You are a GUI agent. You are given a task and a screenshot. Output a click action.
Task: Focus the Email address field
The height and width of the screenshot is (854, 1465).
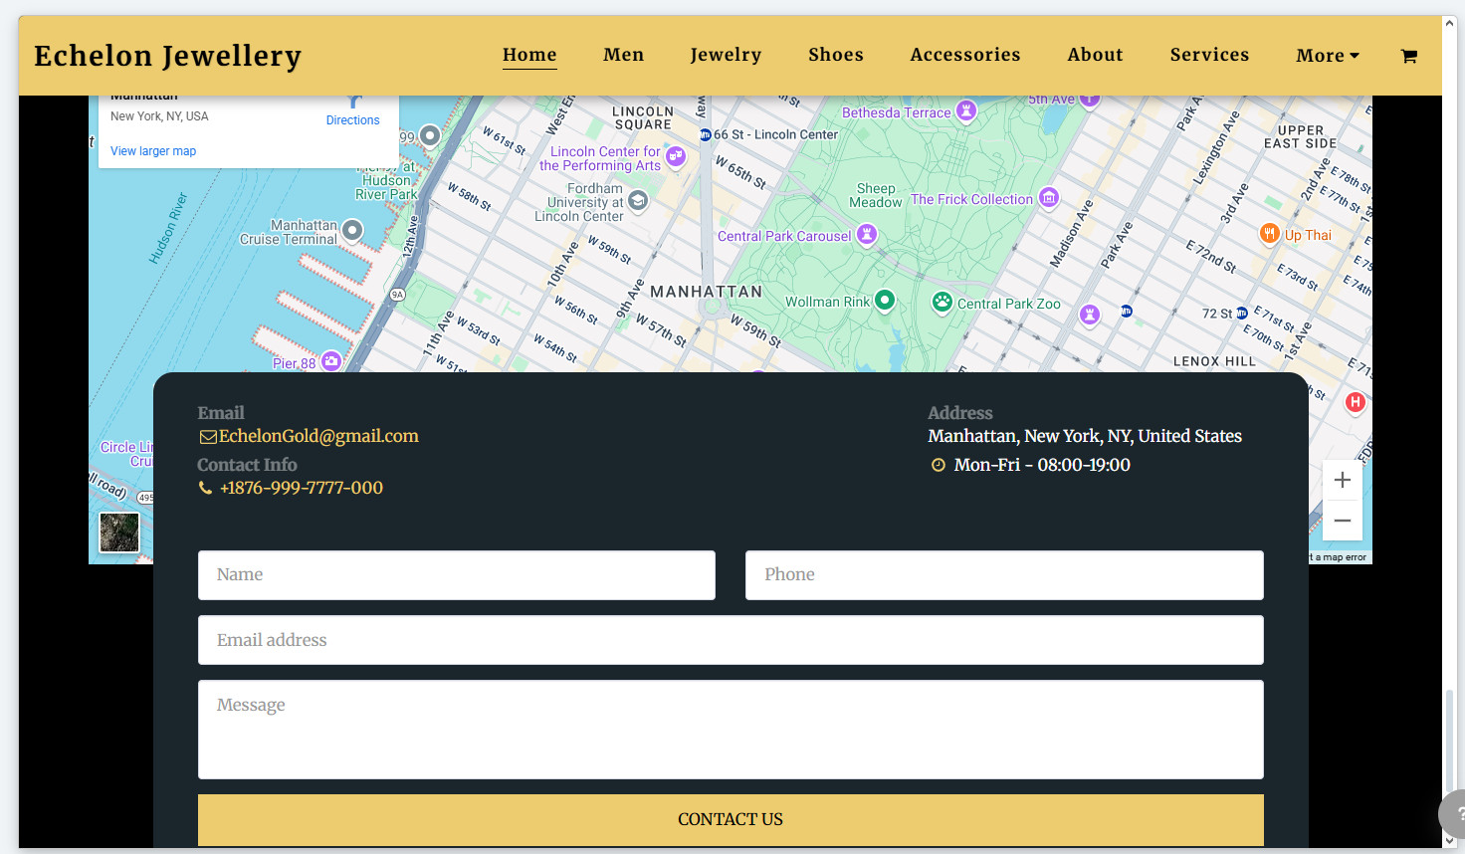point(731,640)
